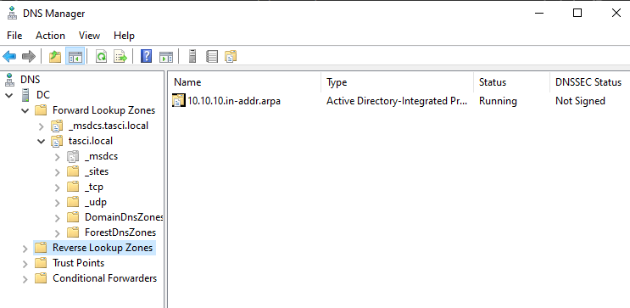Expand the DomainDnsZones folder

click(x=58, y=218)
